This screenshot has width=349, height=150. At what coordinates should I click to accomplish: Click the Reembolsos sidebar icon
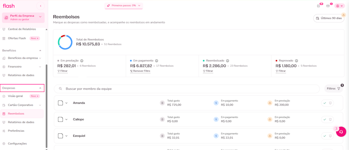click(x=4, y=114)
